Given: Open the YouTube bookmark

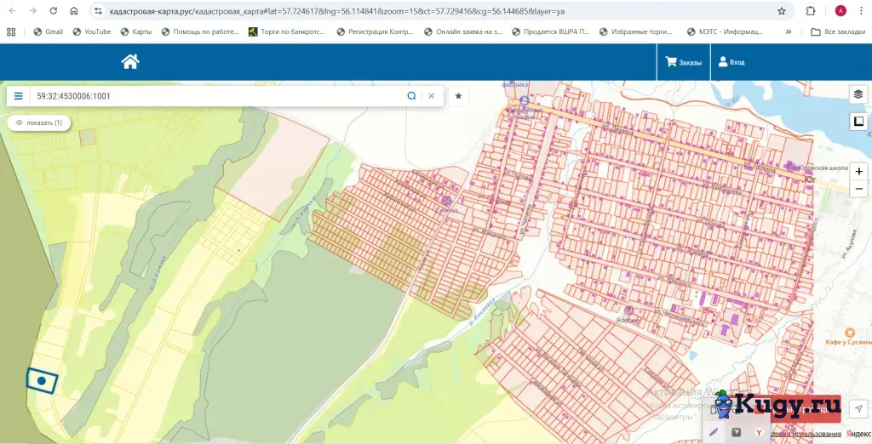Looking at the screenshot, I should click(x=92, y=31).
